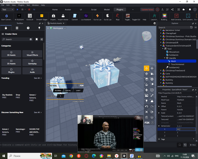Click the red Stop button
198x159 pixels.
point(29,10)
